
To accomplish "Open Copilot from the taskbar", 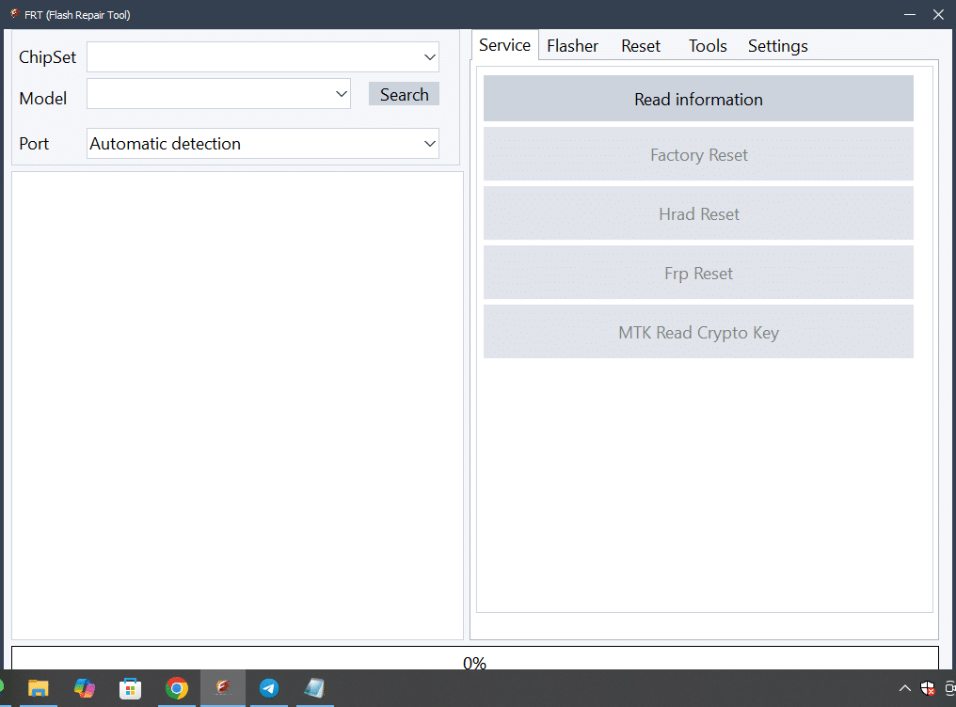I will click(85, 688).
